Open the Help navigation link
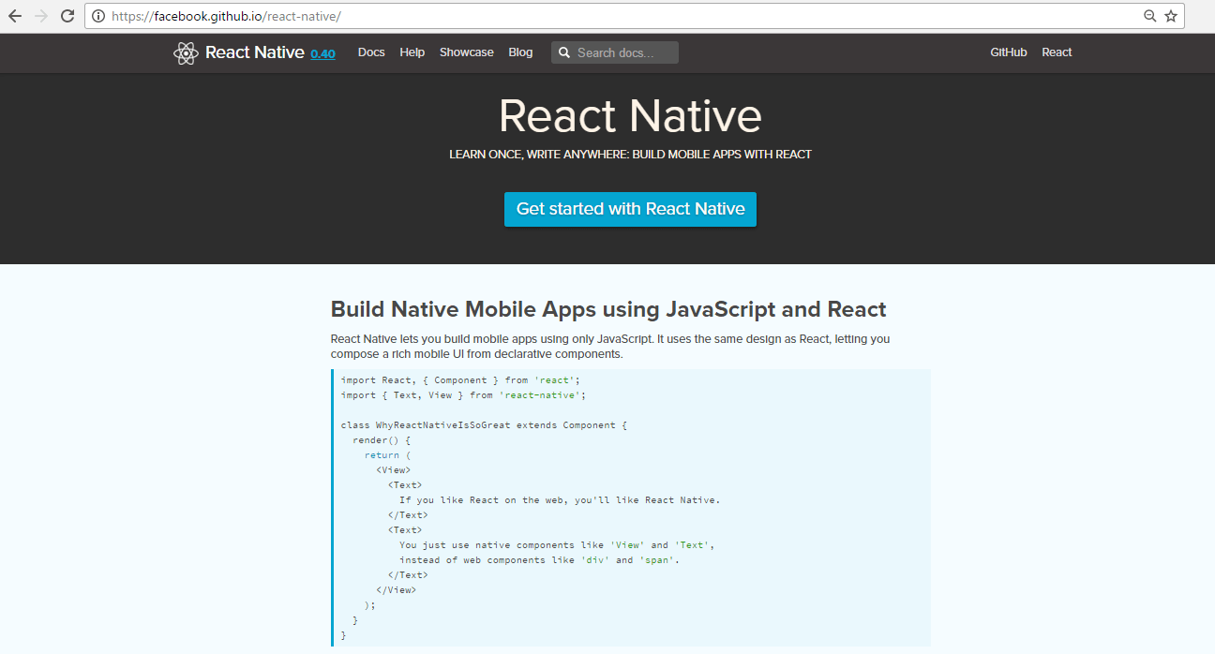Screen dimensions: 1215x654 coord(412,52)
